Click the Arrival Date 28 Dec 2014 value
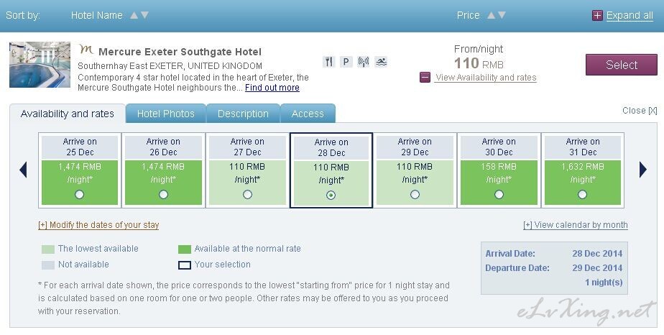The image size is (664, 335). pos(597,254)
